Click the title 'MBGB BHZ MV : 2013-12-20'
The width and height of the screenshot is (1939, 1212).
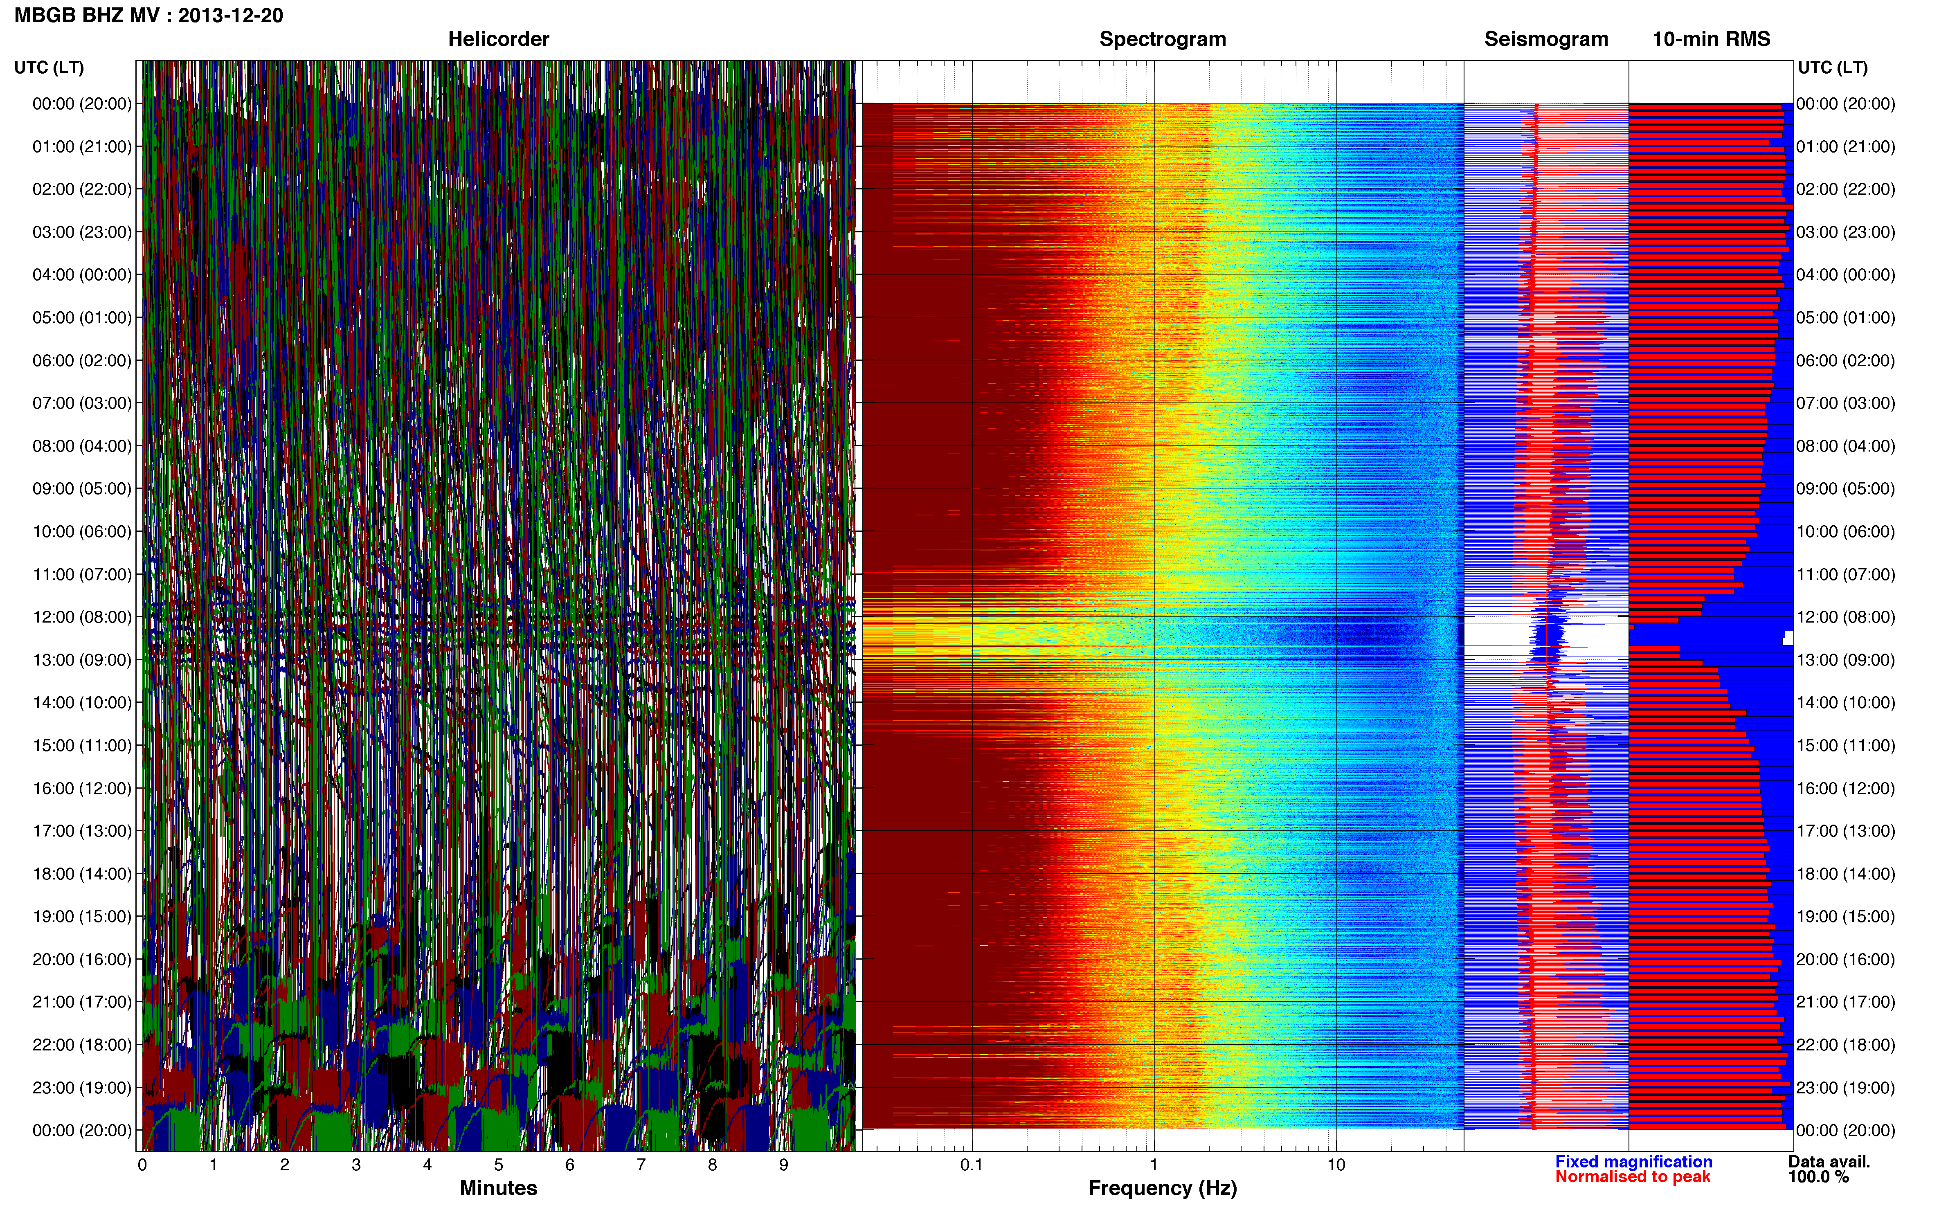[148, 15]
